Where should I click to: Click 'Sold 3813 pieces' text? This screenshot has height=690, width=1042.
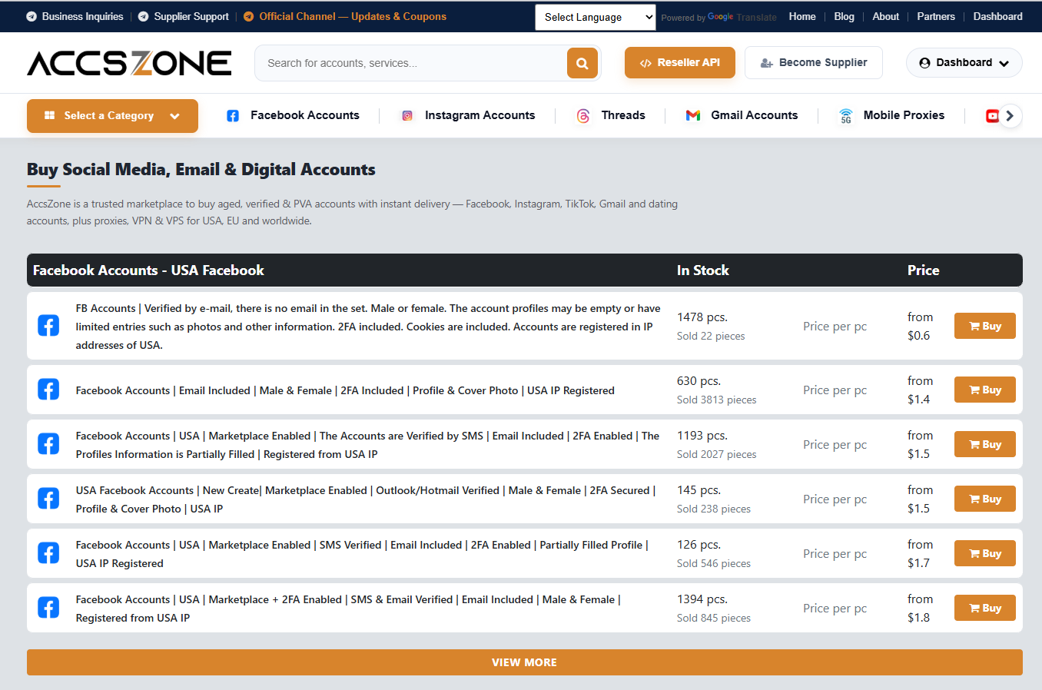tap(716, 400)
